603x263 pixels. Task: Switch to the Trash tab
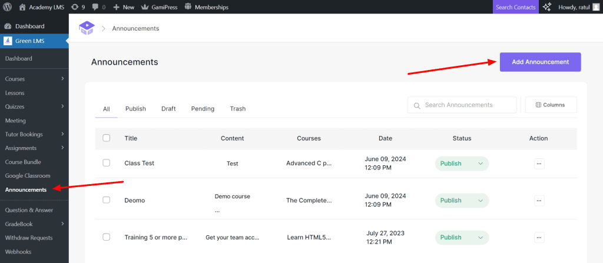[237, 109]
